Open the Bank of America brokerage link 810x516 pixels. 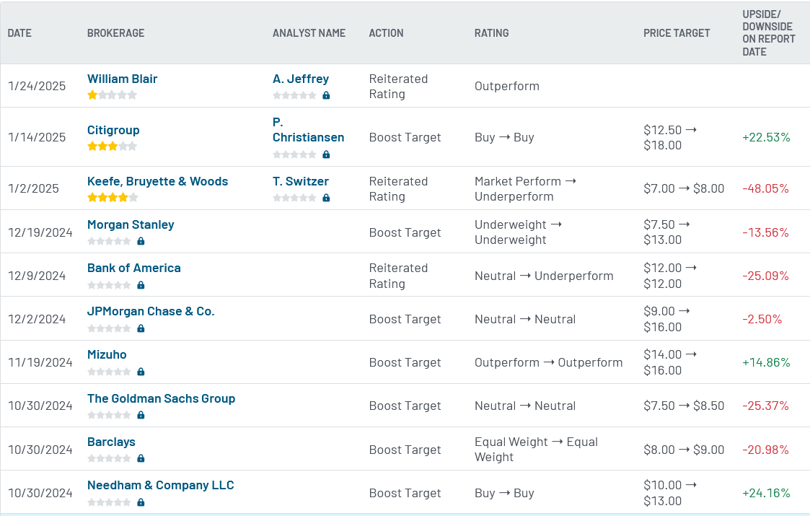133,268
